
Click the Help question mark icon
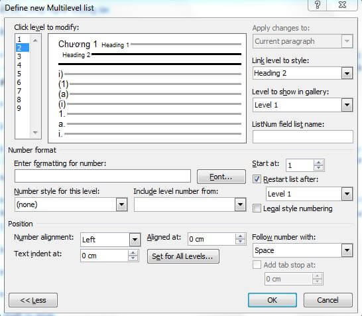(318, 5)
